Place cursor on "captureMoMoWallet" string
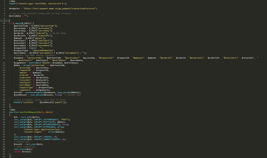Image resolution: width=267 pixels, height=158 pixels. click(x=41, y=51)
